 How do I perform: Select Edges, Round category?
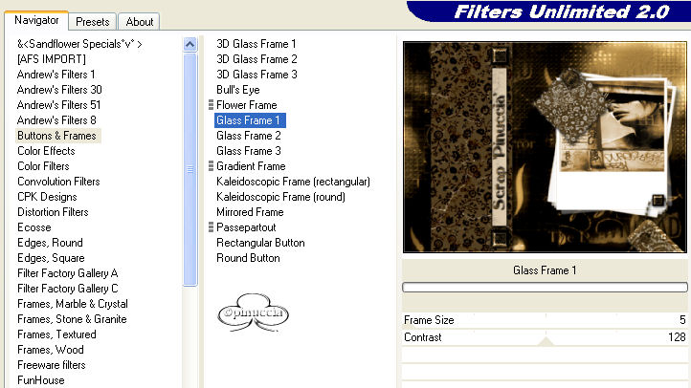(50, 243)
